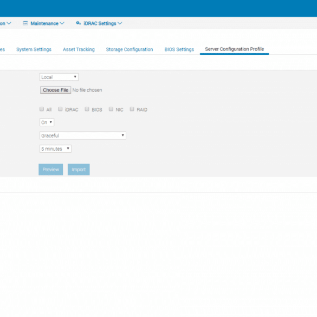Open the Local location dropdown

pos(59,77)
